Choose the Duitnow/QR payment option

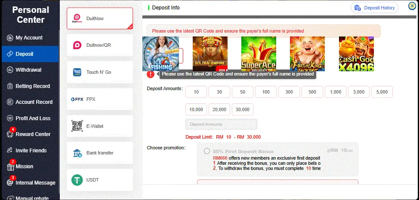click(100, 45)
